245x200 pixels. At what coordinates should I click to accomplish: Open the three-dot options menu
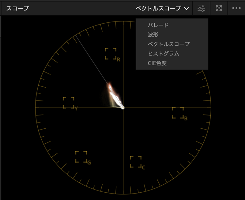pos(236,8)
